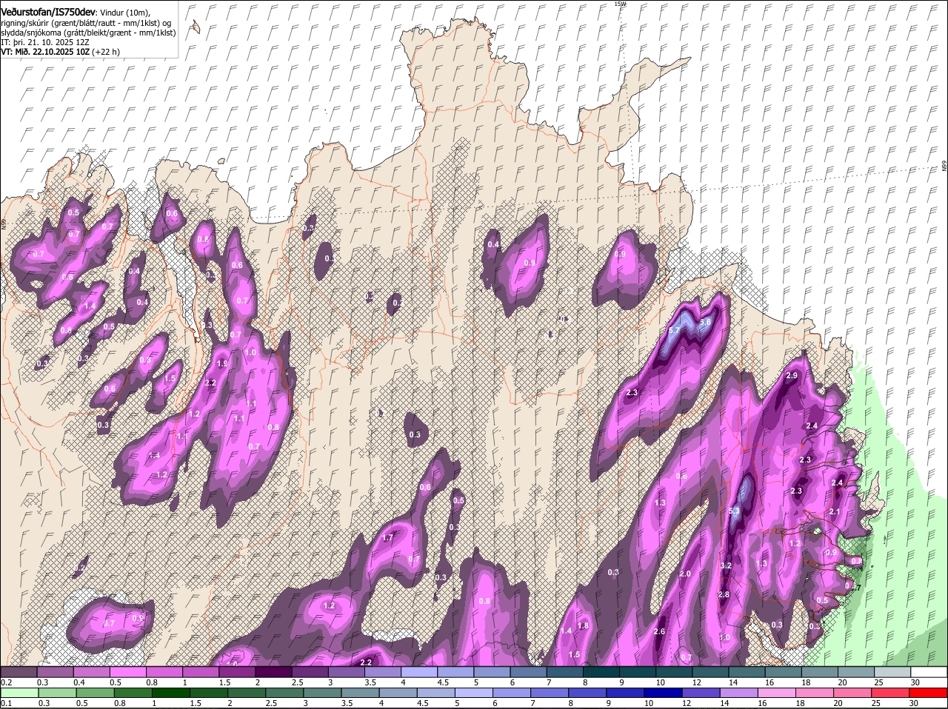Click the 2.6 value label on the map
This screenshot has width=948, height=709.
click(659, 631)
